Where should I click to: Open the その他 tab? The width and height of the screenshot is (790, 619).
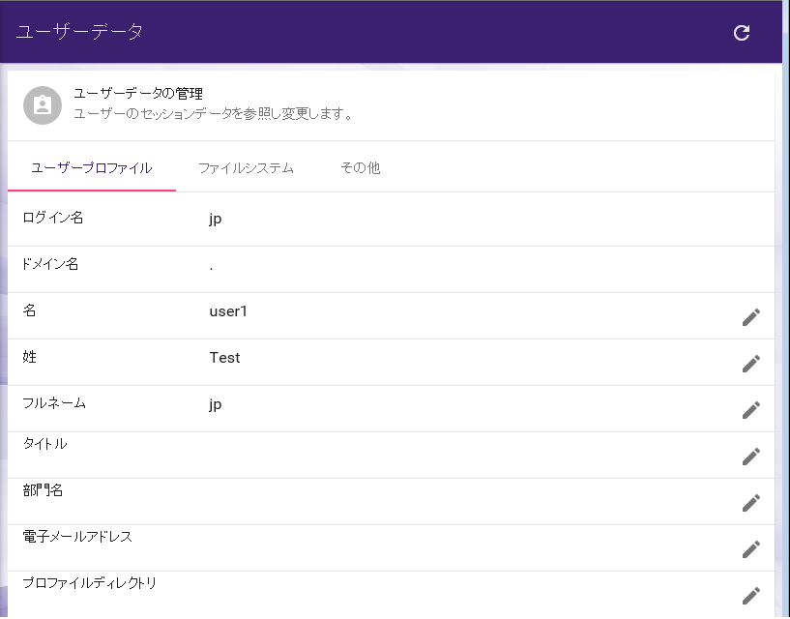pos(361,168)
